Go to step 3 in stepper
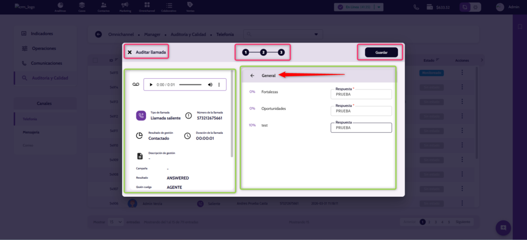 (281, 52)
